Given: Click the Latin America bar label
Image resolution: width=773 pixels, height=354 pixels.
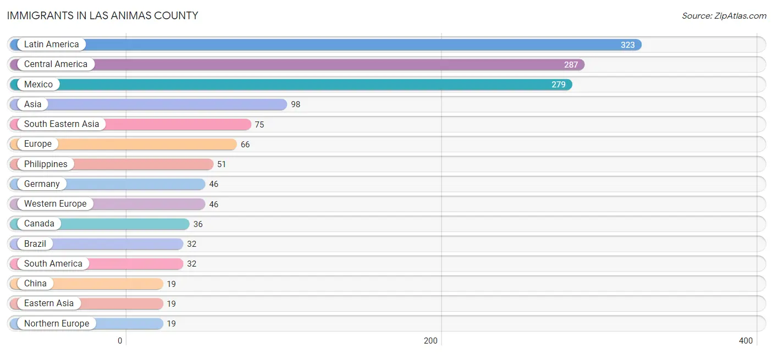Looking at the screenshot, I should click(52, 45).
